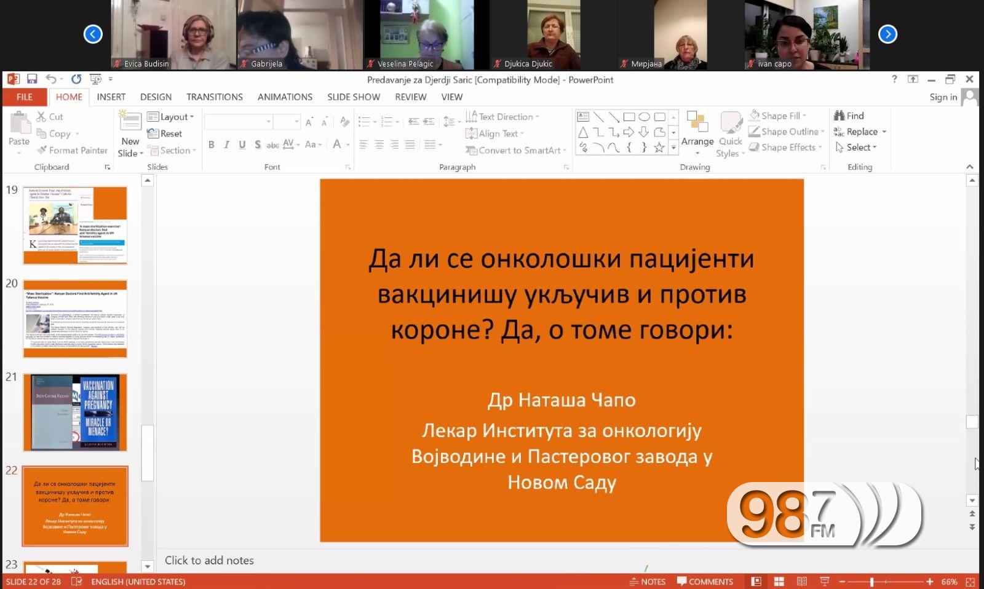
Task: Select slide 21 thumbnail
Action: 75,412
